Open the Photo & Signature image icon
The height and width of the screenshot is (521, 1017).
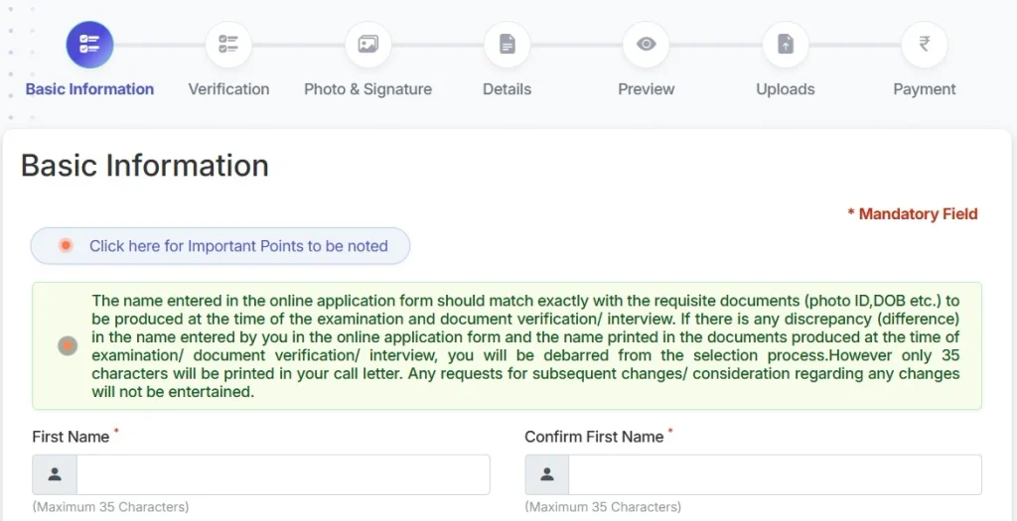click(x=367, y=45)
